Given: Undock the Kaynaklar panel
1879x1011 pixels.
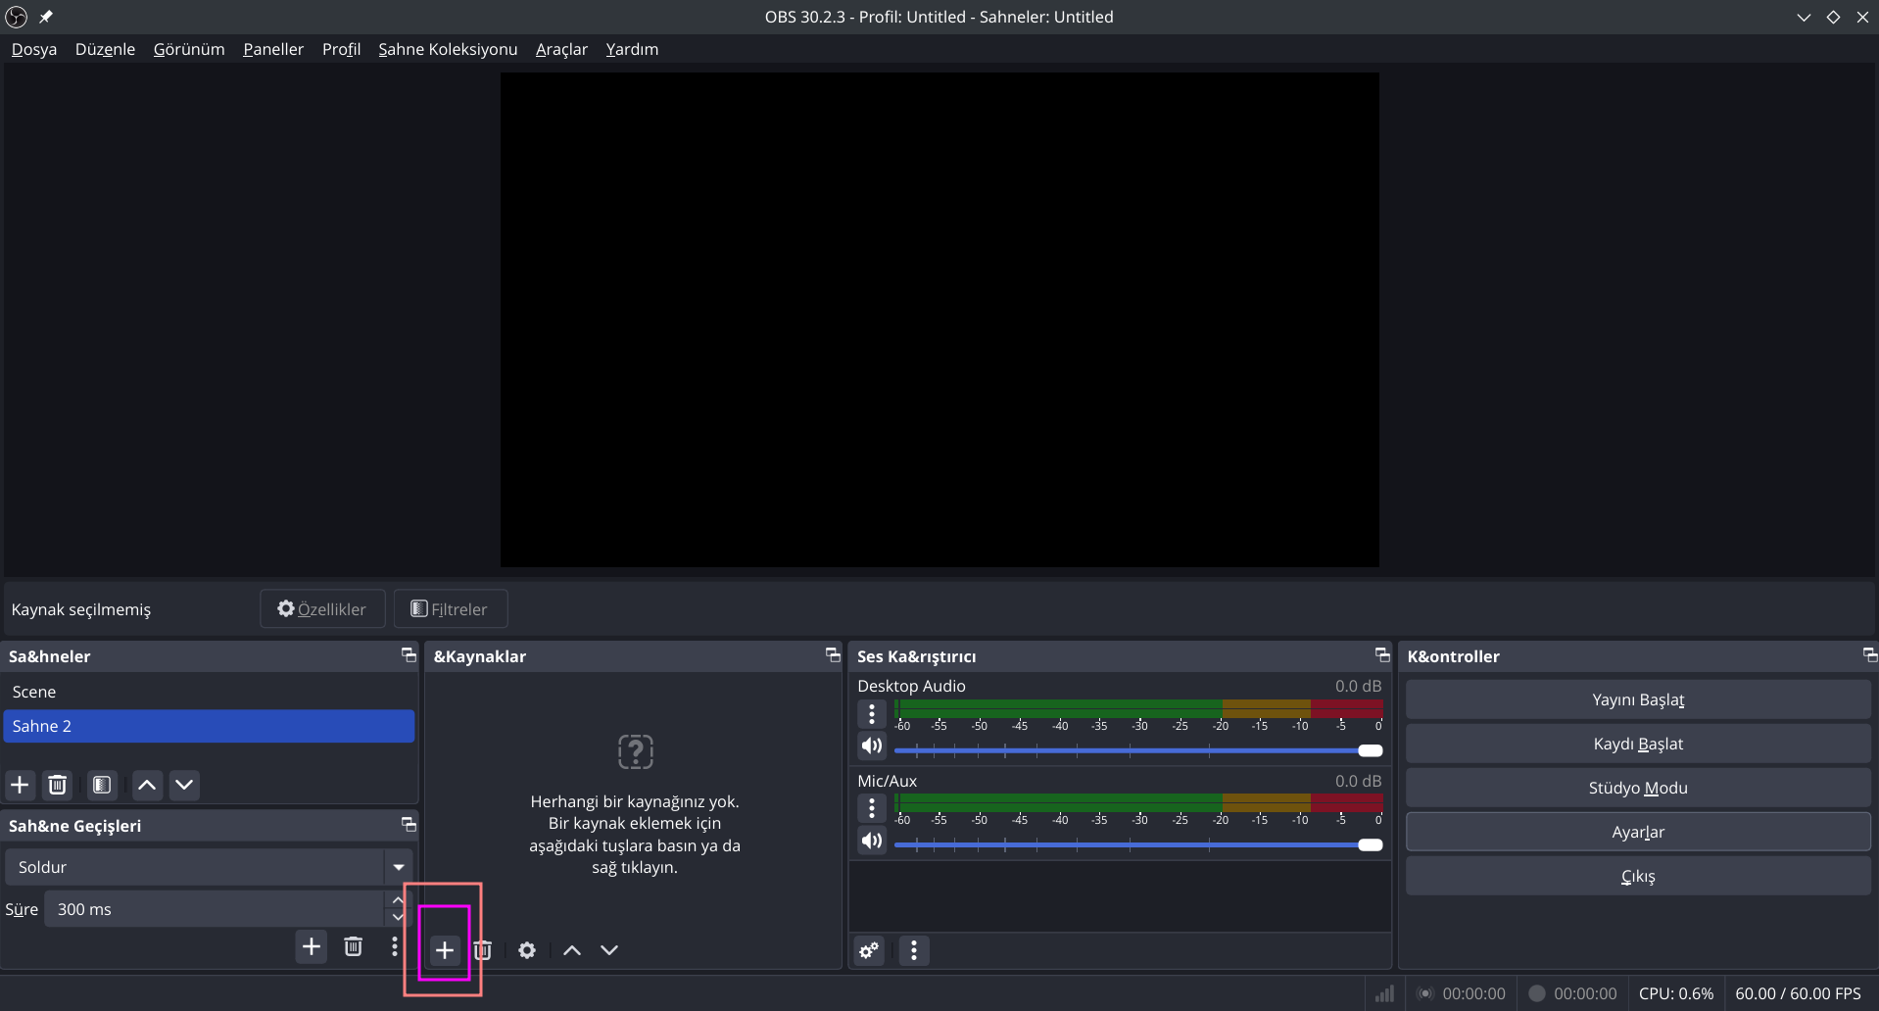Looking at the screenshot, I should coord(833,654).
